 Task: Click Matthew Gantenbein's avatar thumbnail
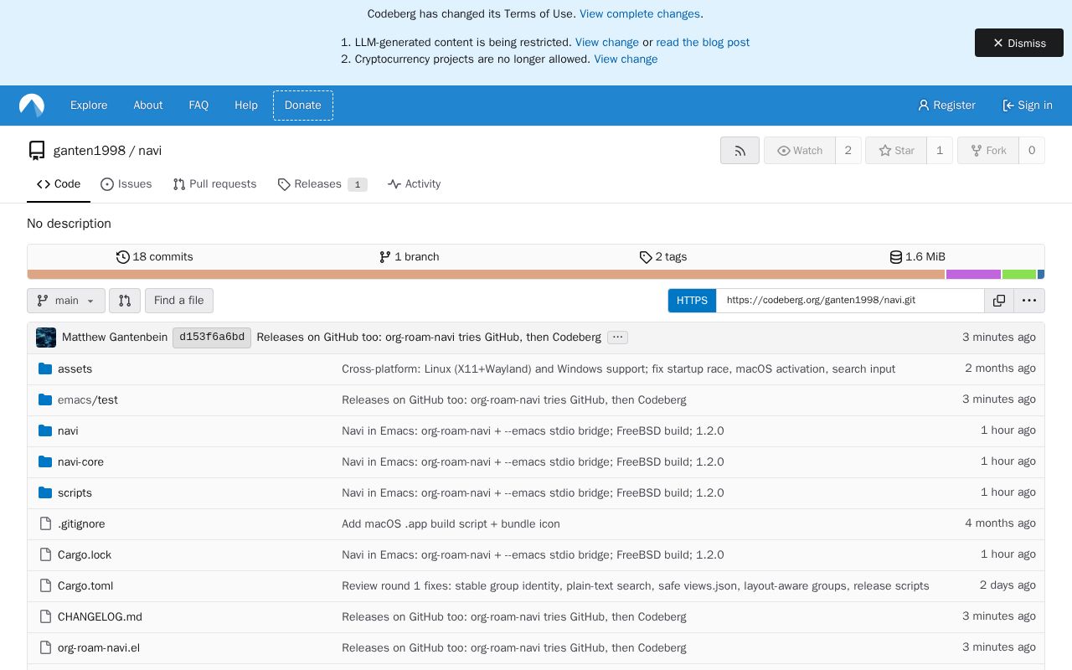click(x=46, y=338)
